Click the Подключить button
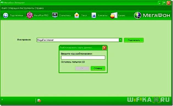Viewport: 173px width, 106px height. point(134,40)
